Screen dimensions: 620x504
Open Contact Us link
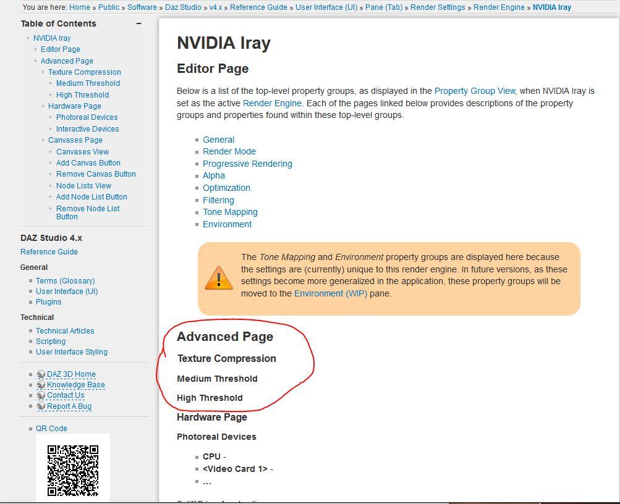coord(66,395)
